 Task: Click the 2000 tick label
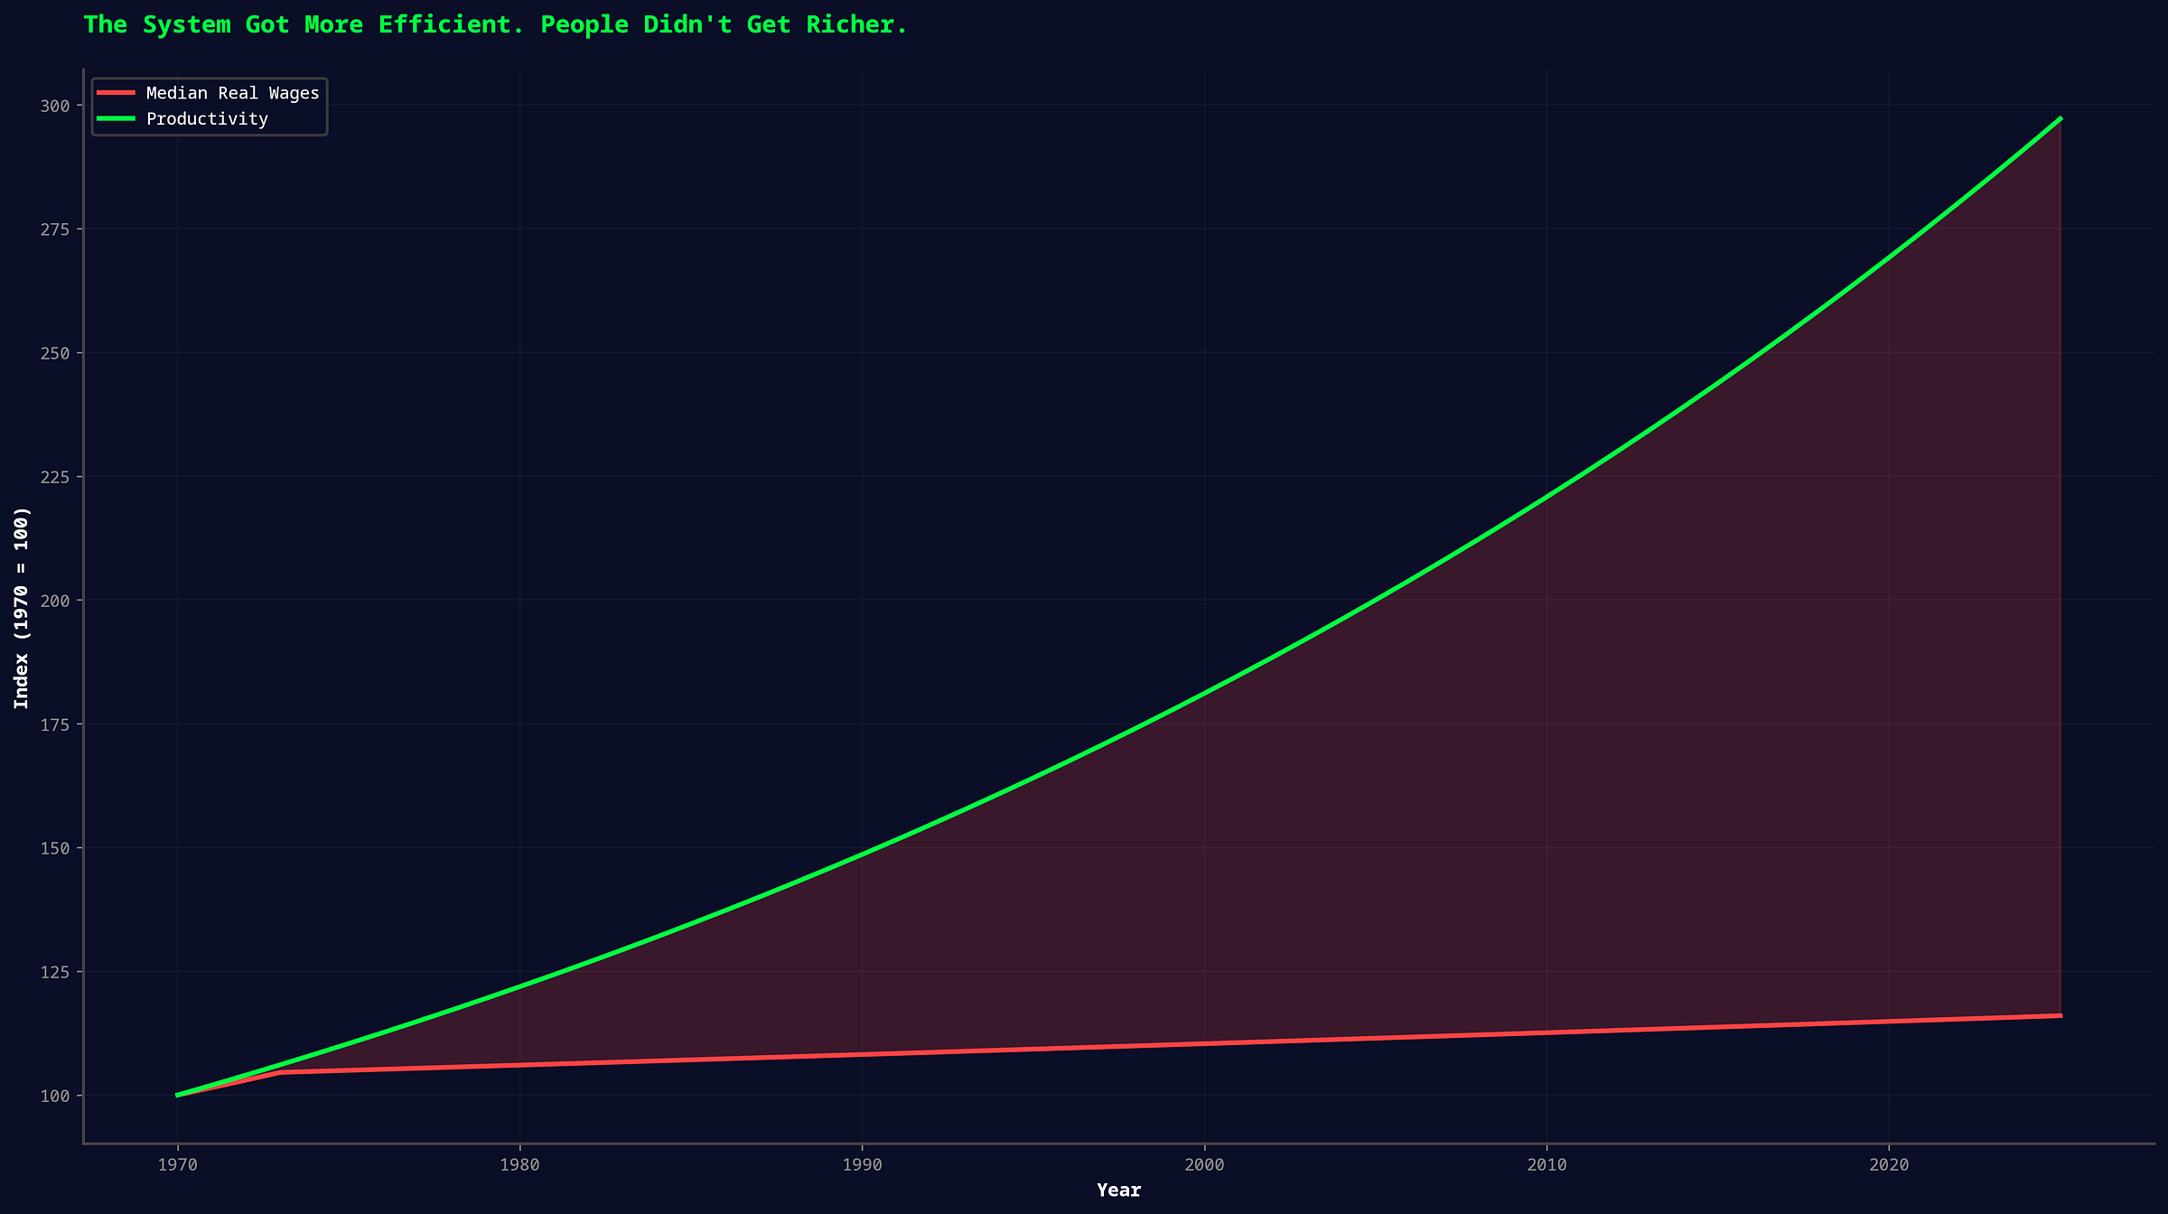click(1204, 1165)
